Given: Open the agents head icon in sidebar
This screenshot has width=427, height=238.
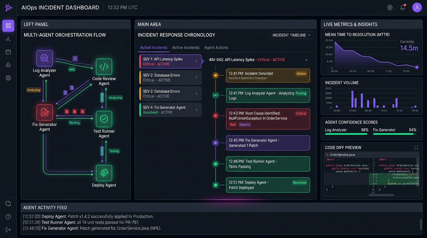Looking at the screenshot, I should point(8,65).
